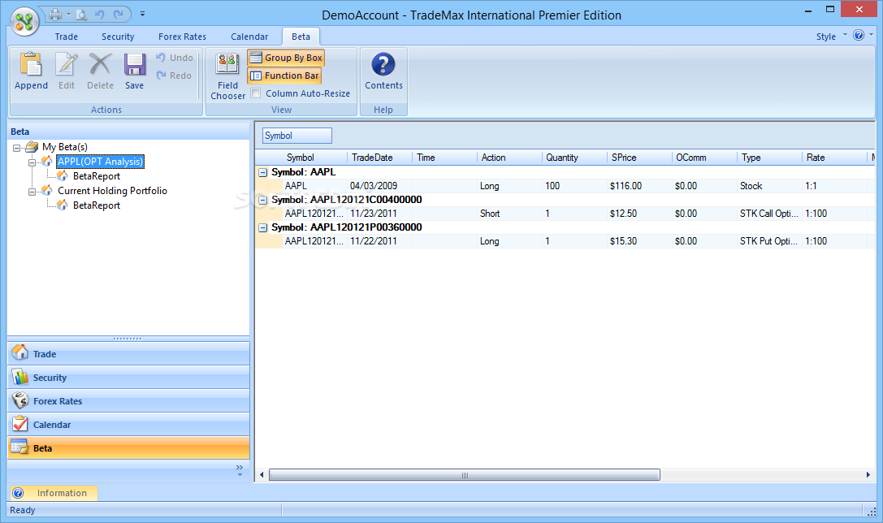The height and width of the screenshot is (523, 883).
Task: Click the My Beta(s) folder icon
Action: coord(32,147)
